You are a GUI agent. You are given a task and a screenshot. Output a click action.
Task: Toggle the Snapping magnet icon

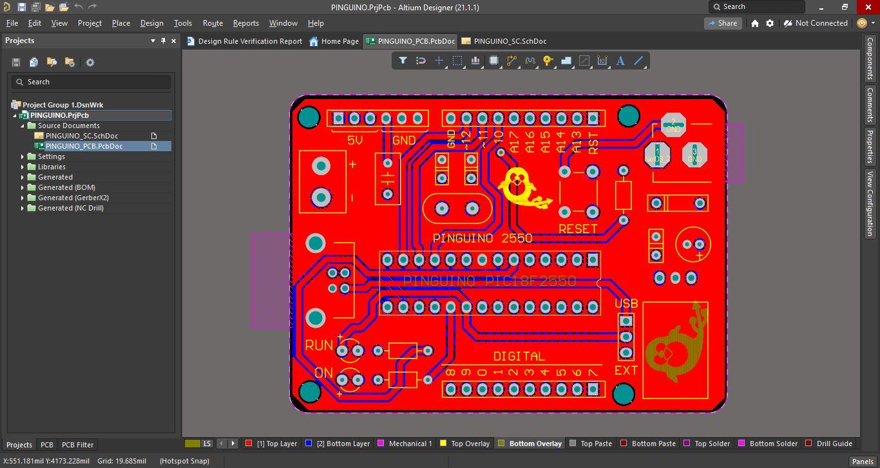click(421, 61)
